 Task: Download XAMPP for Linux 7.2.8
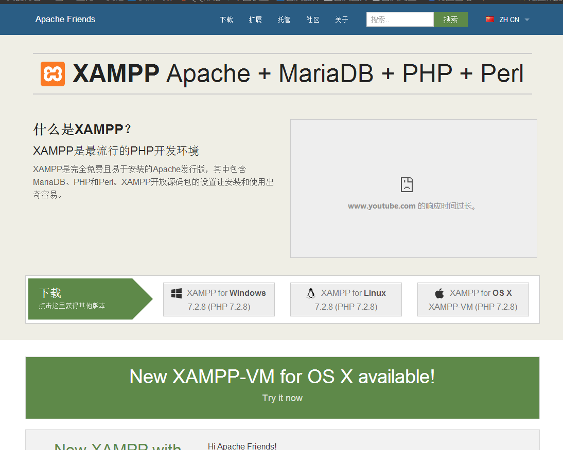pyautogui.click(x=346, y=299)
